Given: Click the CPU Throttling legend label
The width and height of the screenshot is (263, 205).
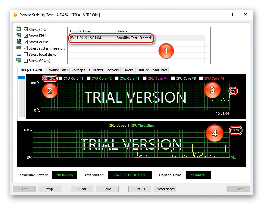Looking at the screenshot, I should click(142, 126).
